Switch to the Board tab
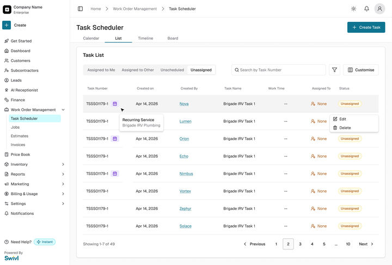Screen dimensions: 392x265 click(x=173, y=38)
